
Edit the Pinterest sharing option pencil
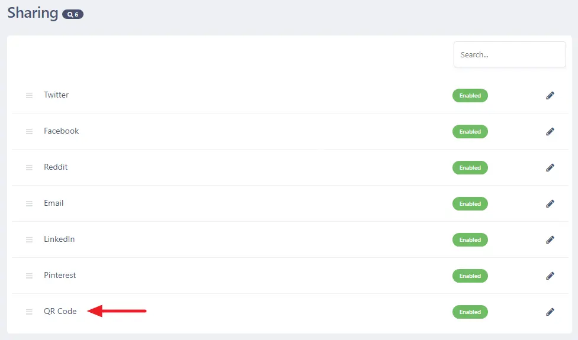click(550, 276)
